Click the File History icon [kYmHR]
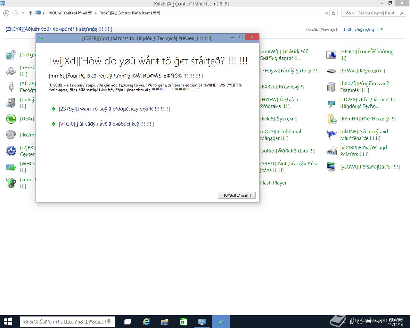Image resolution: width=410 pixels, height=328 pixels. 332,119
